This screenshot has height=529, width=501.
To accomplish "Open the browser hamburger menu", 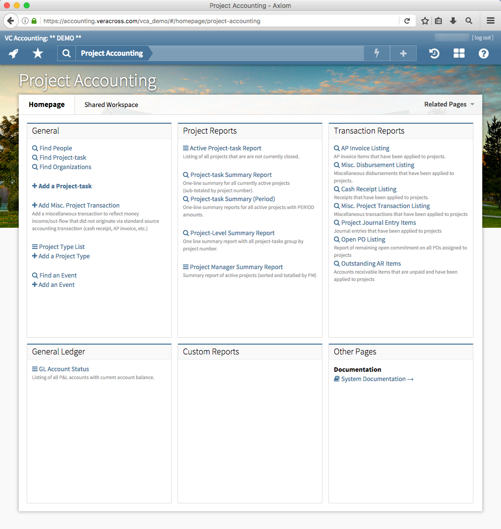I will pyautogui.click(x=490, y=21).
